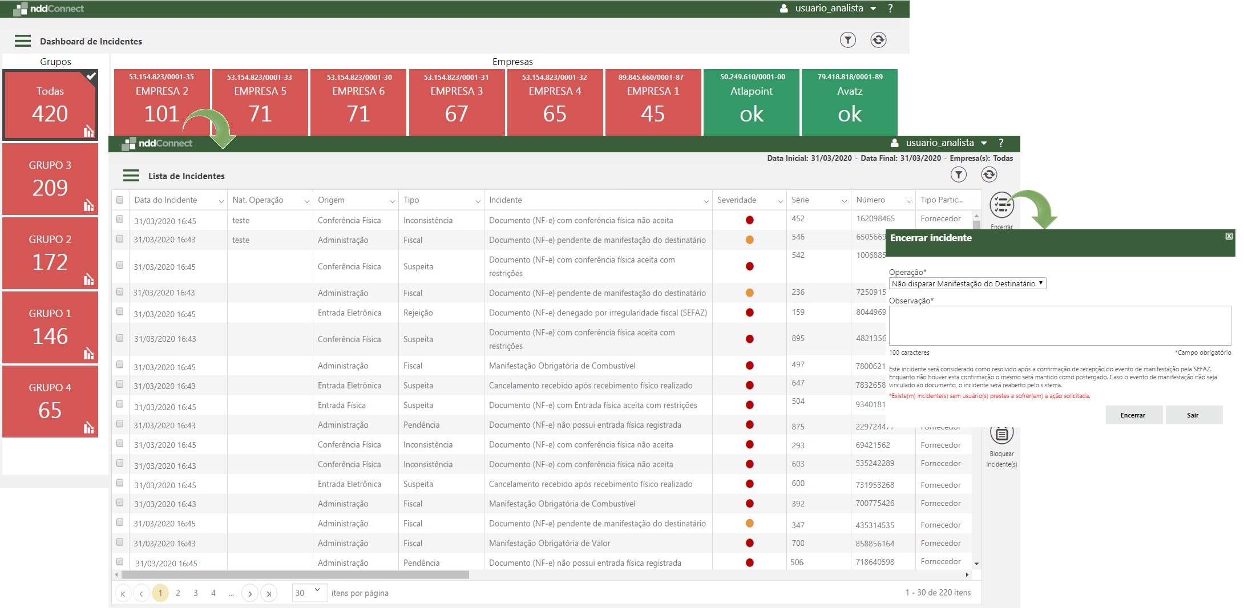Screen dimensions: 1244x608
Task: Open the Lista de Incidentes hamburger menu
Action: (x=131, y=176)
